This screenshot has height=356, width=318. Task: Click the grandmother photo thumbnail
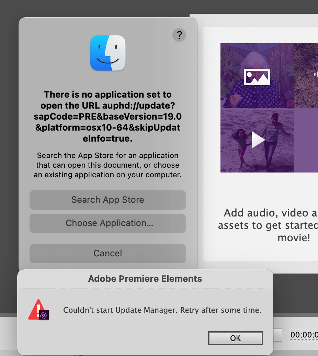tap(257, 76)
